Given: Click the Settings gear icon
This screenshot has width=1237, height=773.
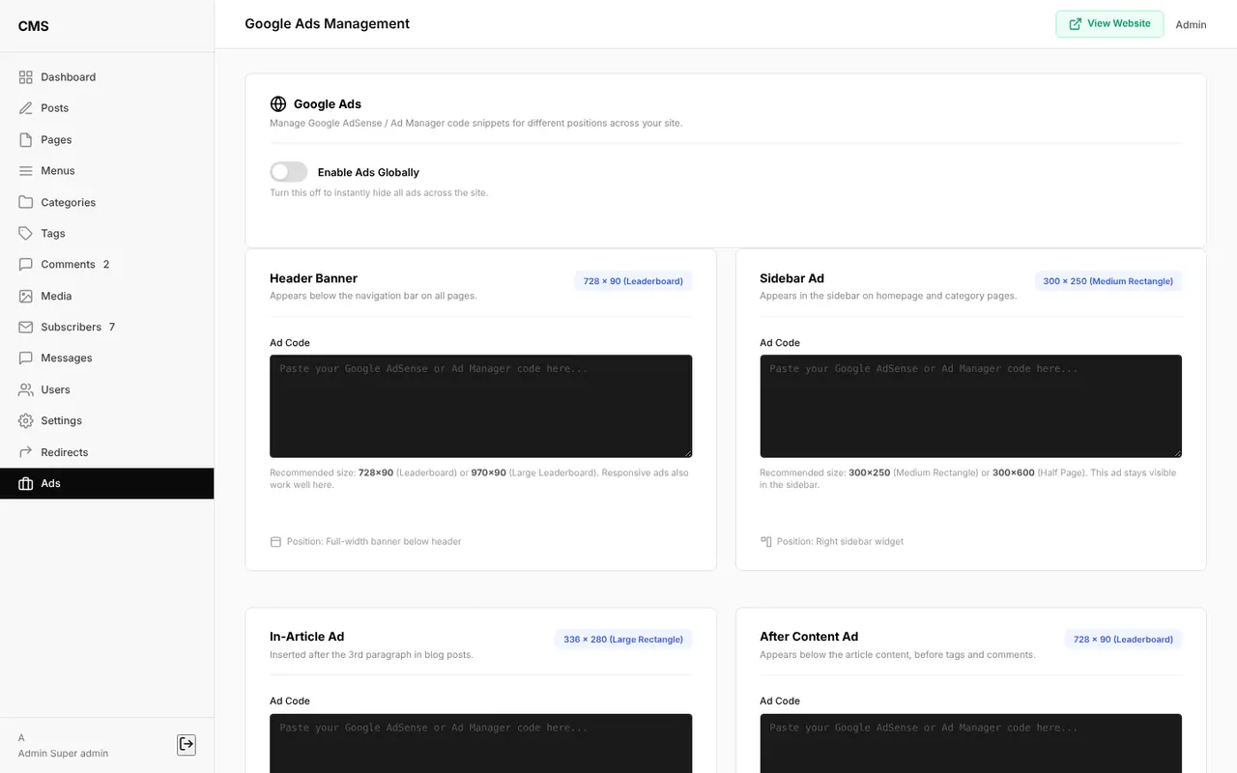Looking at the screenshot, I should point(25,421).
